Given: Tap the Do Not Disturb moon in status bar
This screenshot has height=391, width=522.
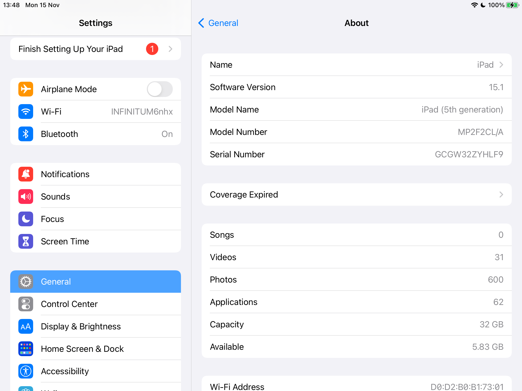Looking at the screenshot, I should click(483, 5).
